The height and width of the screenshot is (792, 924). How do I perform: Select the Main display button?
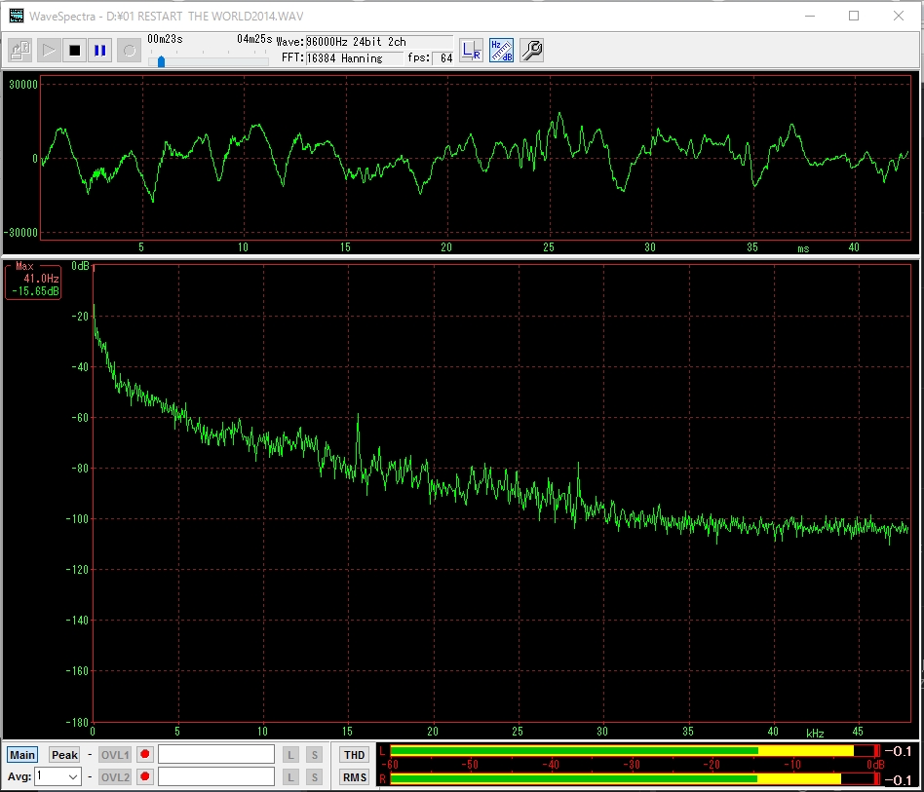click(22, 755)
